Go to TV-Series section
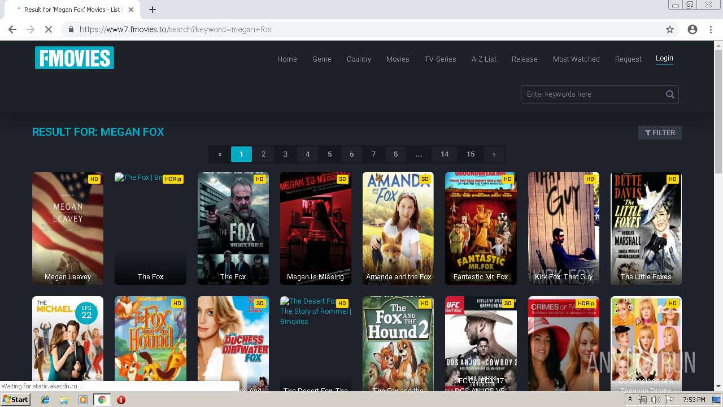Viewport: 723px width, 407px height. 440,59
